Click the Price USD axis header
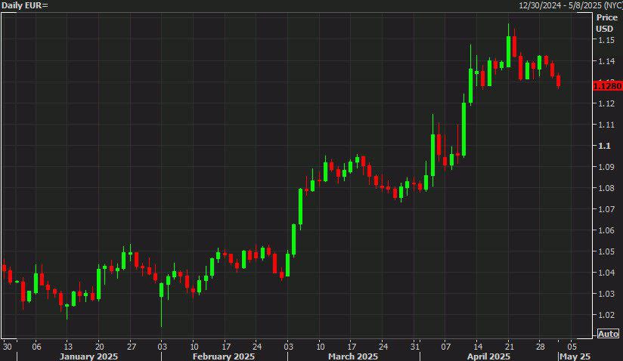The width and height of the screenshot is (623, 361). click(606, 23)
